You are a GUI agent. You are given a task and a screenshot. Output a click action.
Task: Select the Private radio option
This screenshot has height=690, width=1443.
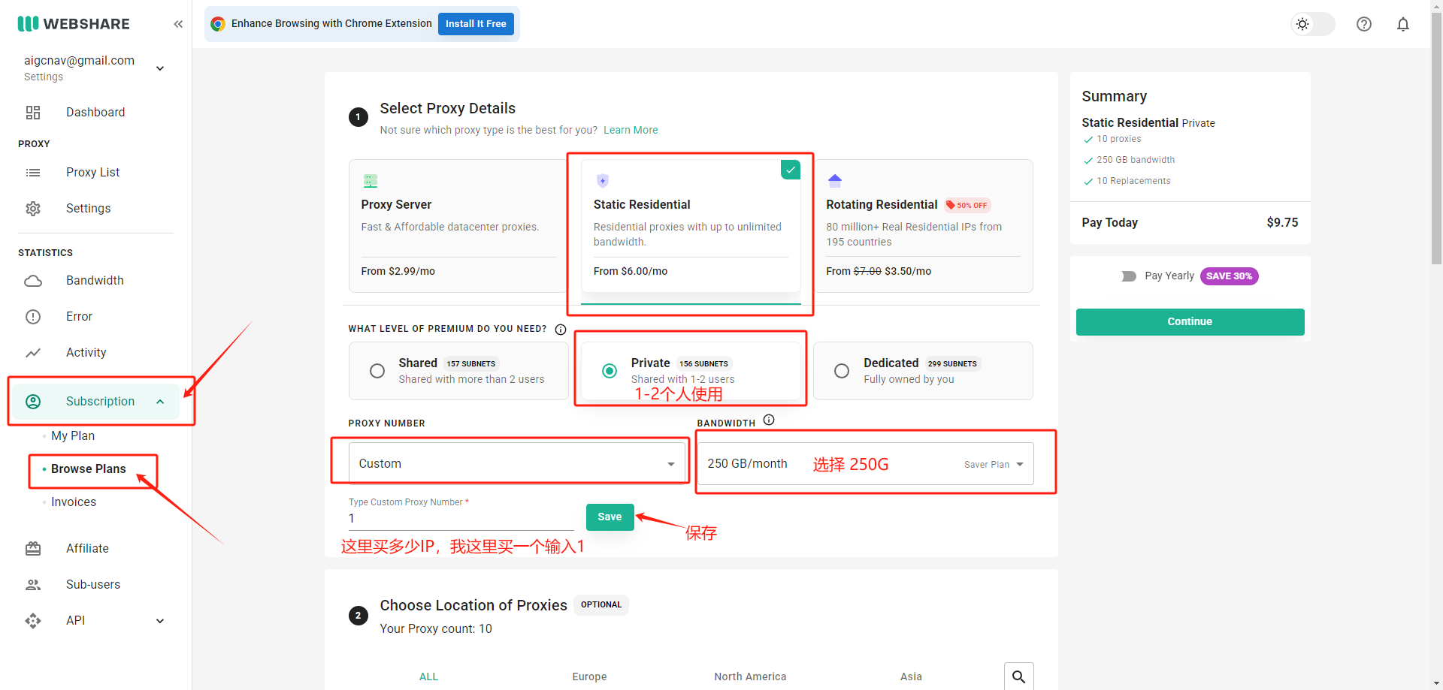(x=610, y=371)
